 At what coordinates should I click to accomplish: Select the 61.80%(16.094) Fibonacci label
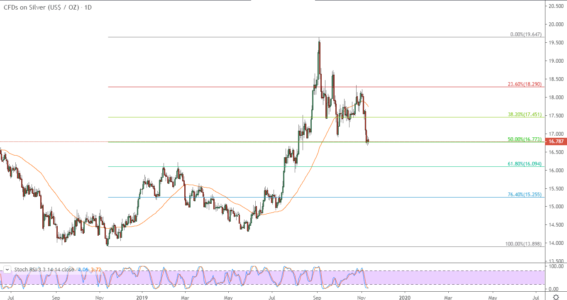coord(525,164)
